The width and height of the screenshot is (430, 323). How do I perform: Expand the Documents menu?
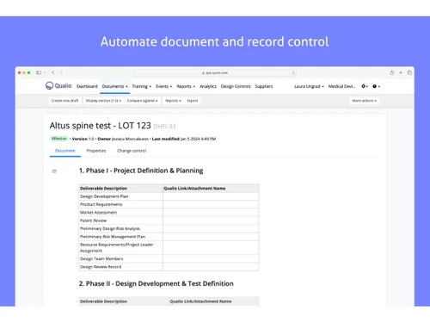(114, 86)
